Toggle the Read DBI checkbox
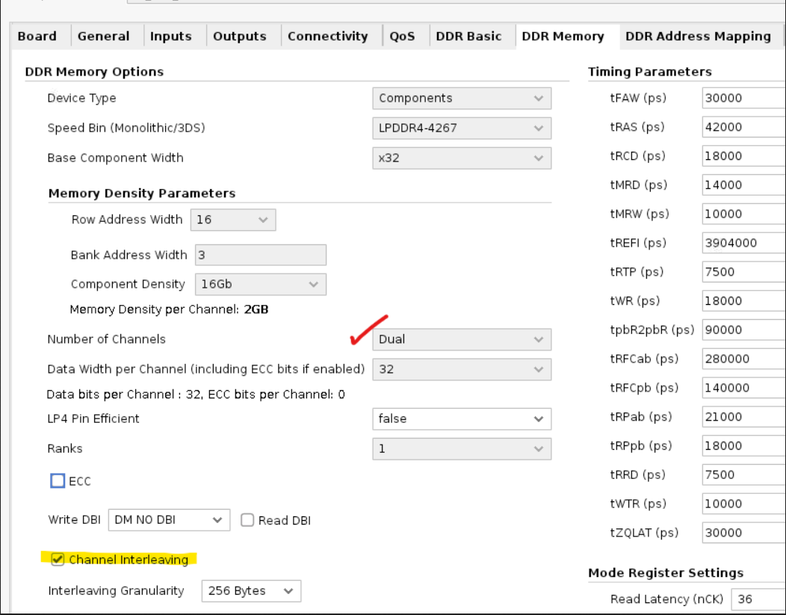 (x=247, y=521)
